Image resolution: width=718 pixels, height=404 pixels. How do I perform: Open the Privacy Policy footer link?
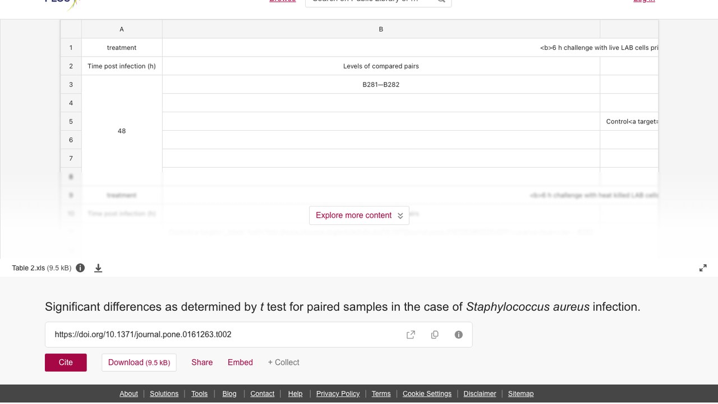coord(338,393)
